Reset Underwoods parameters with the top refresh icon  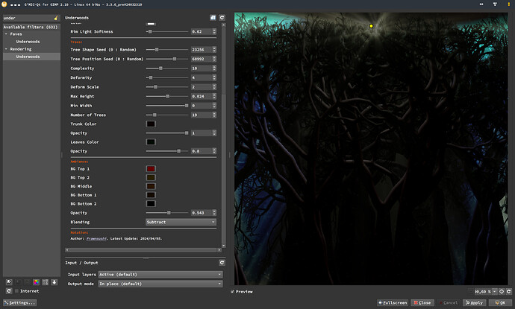pyautogui.click(x=222, y=16)
